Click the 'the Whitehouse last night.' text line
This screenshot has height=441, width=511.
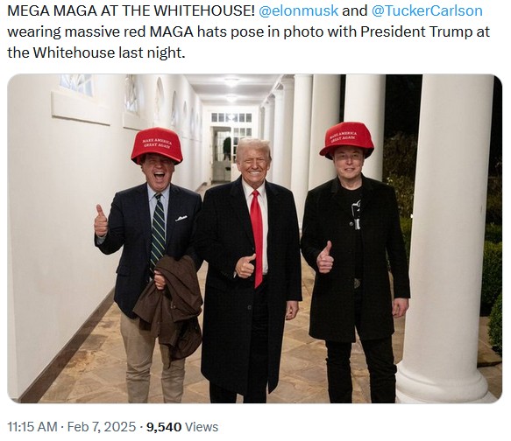pyautogui.click(x=96, y=52)
